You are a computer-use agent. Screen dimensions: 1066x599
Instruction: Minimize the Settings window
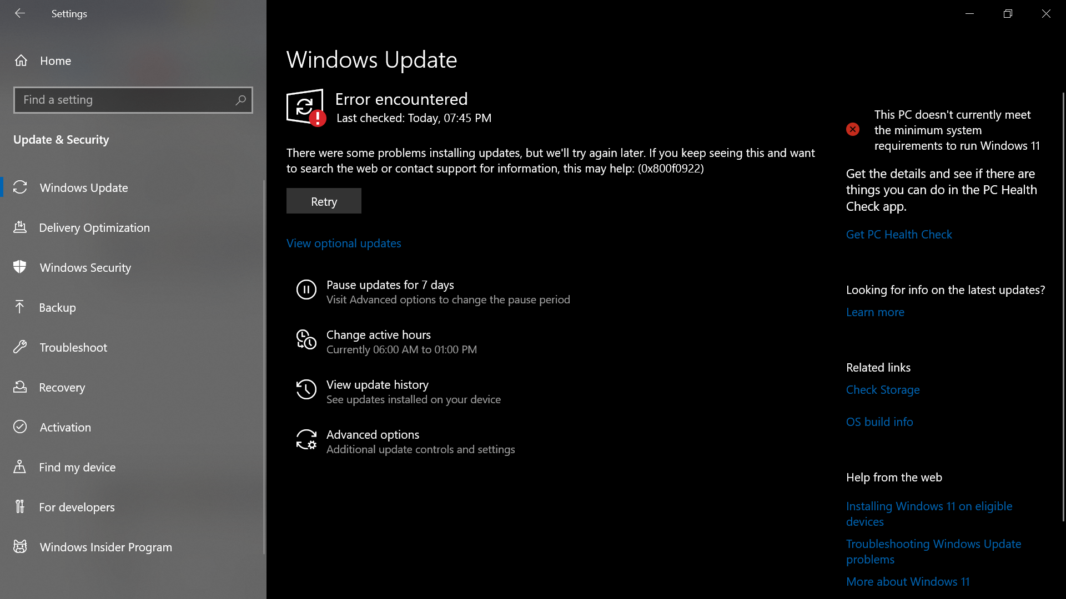point(970,13)
